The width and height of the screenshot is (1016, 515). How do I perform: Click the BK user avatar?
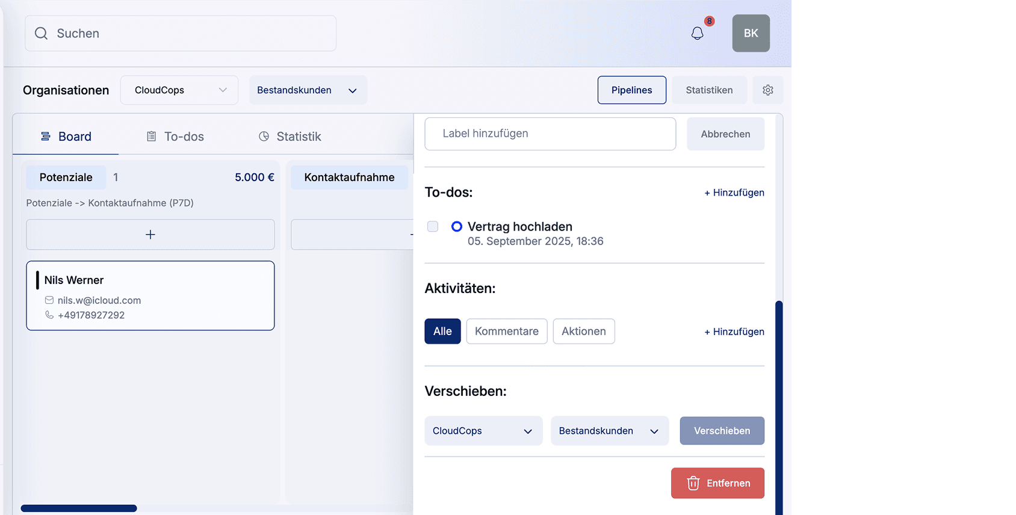751,33
